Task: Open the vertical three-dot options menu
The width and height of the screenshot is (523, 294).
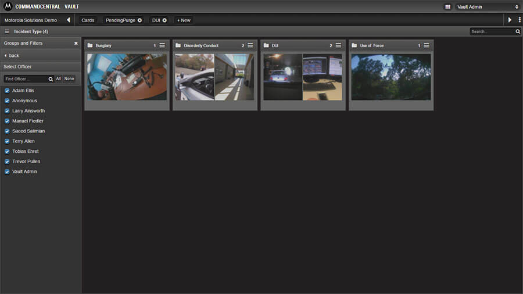Action: click(519, 20)
